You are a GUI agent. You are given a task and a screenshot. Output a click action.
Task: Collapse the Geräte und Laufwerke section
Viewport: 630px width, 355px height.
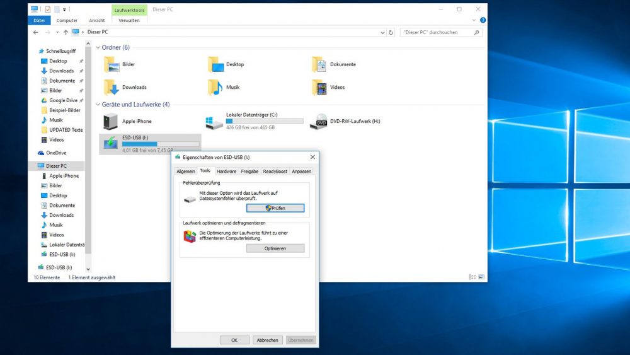pyautogui.click(x=98, y=105)
